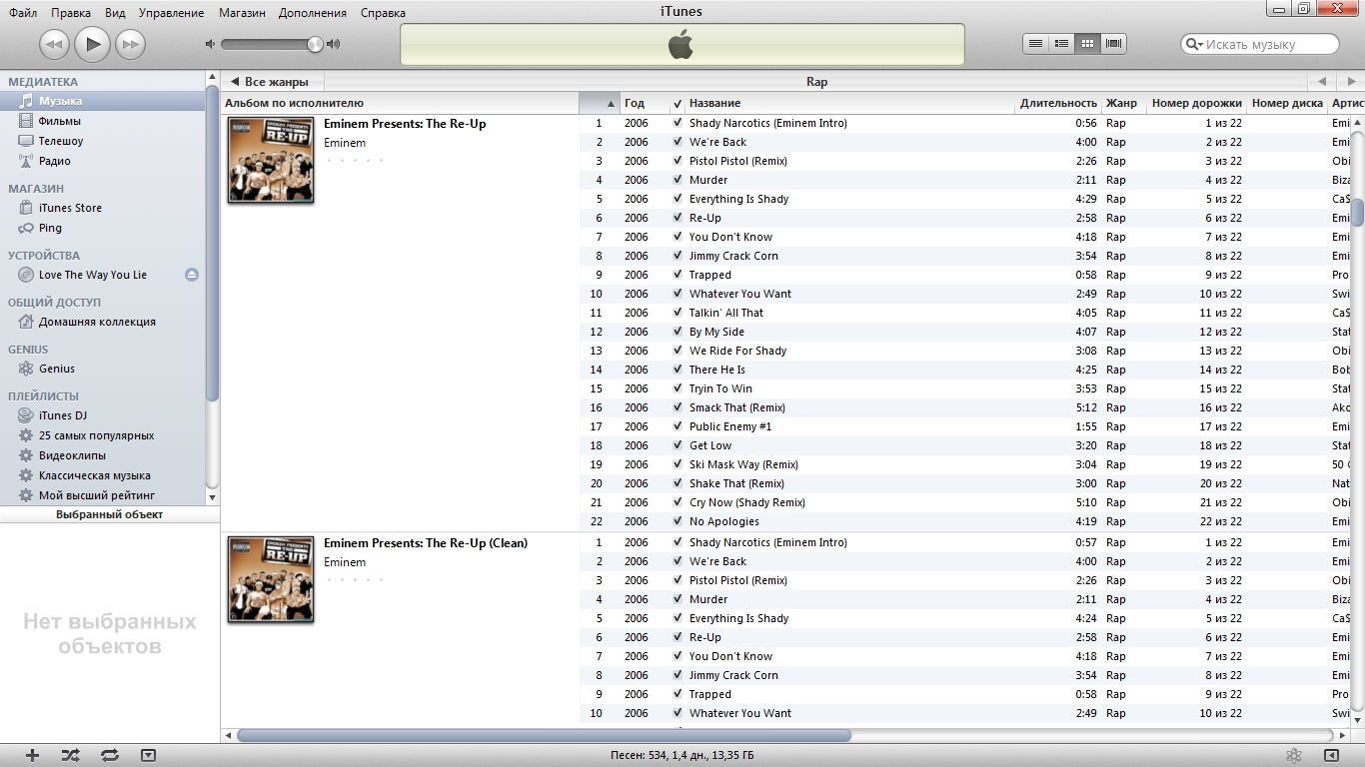Viewport: 1365px width, 767px height.
Task: Toggle shuffle in the bottom bar
Action: pyautogui.click(x=70, y=756)
